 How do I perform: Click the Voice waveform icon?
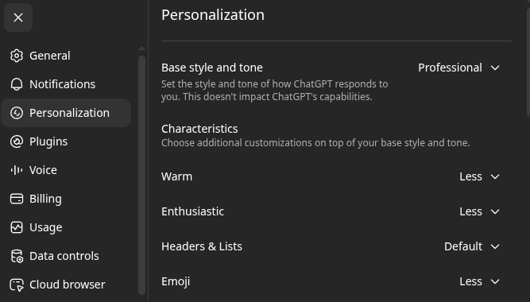tap(17, 170)
